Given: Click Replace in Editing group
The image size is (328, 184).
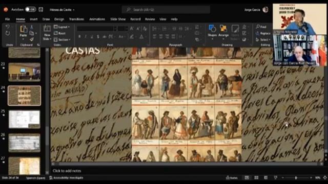Looking at the screenshot, I should coord(263,33).
